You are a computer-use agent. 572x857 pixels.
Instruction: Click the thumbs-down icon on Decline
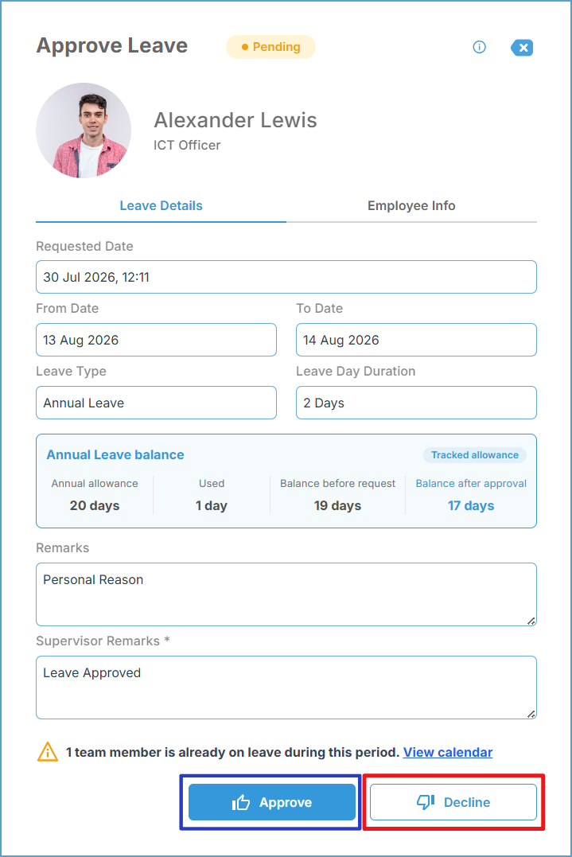point(426,802)
